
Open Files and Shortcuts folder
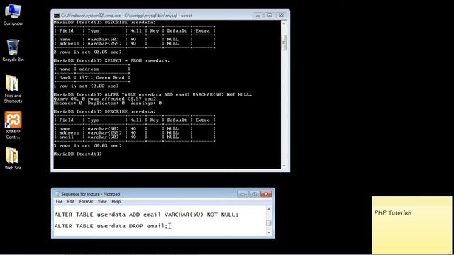(x=13, y=89)
